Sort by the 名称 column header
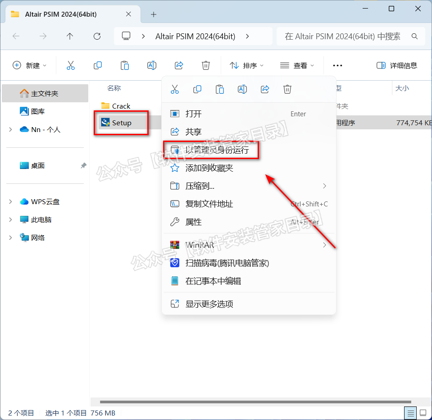 114,88
